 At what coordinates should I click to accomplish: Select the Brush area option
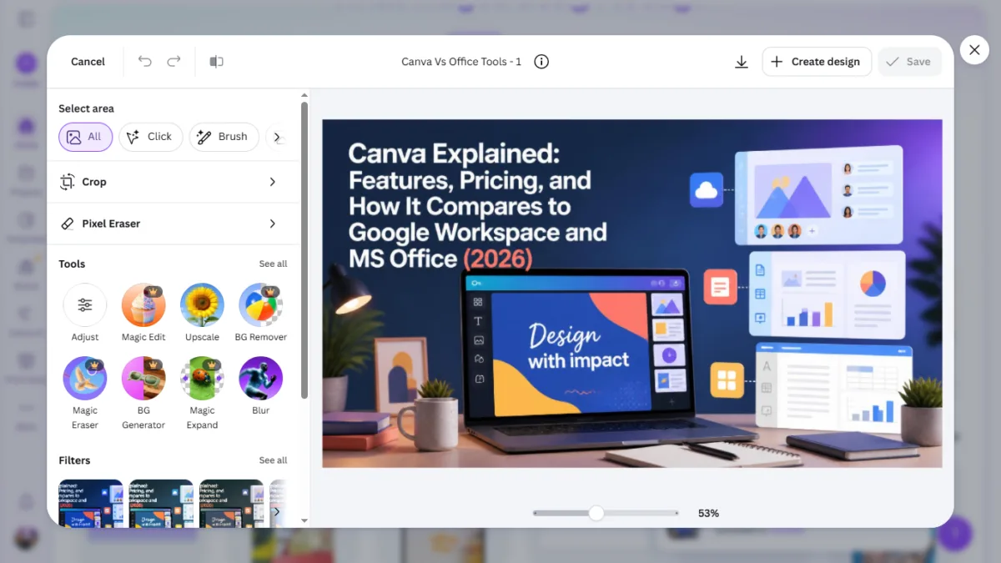[x=224, y=137]
